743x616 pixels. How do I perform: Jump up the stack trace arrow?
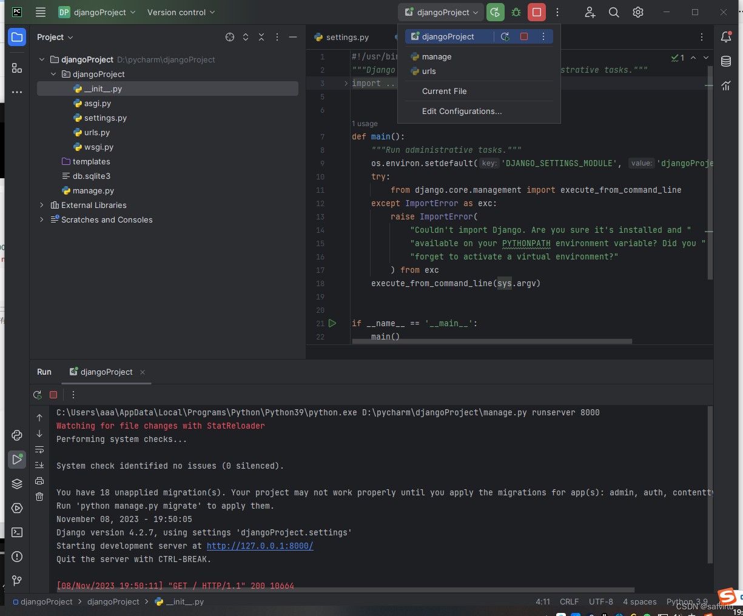[x=39, y=418]
